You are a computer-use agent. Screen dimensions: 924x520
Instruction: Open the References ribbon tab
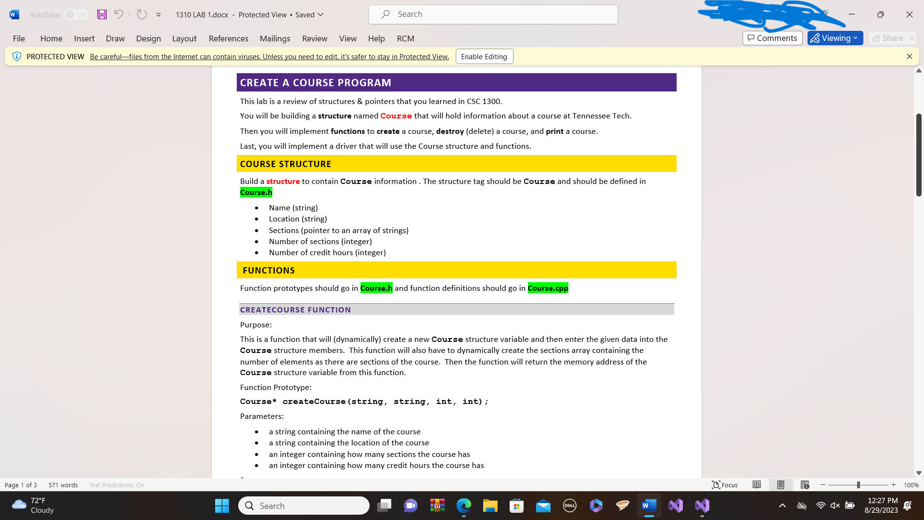pos(228,39)
